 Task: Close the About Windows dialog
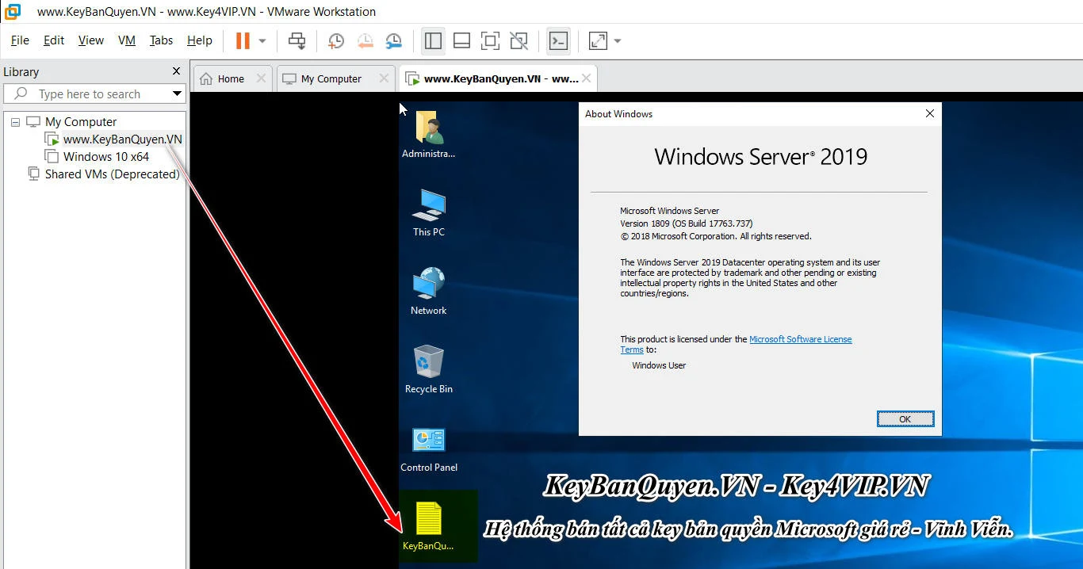930,113
